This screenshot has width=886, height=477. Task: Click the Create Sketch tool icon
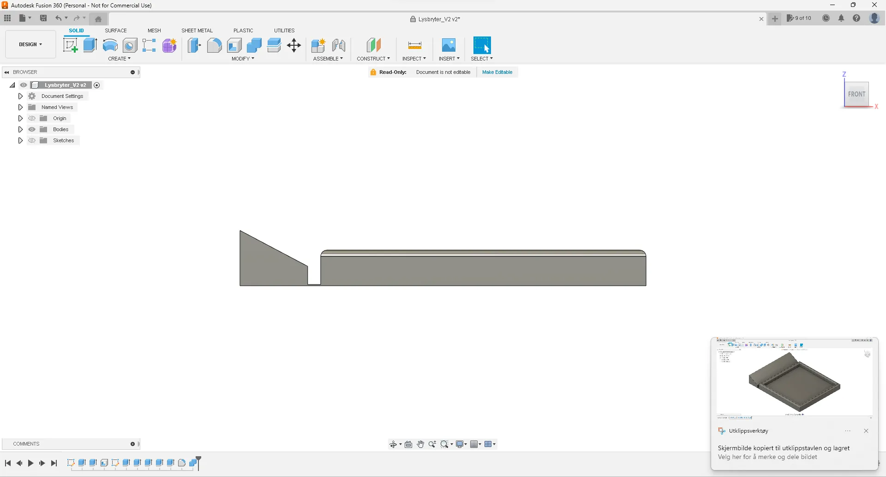click(x=70, y=45)
